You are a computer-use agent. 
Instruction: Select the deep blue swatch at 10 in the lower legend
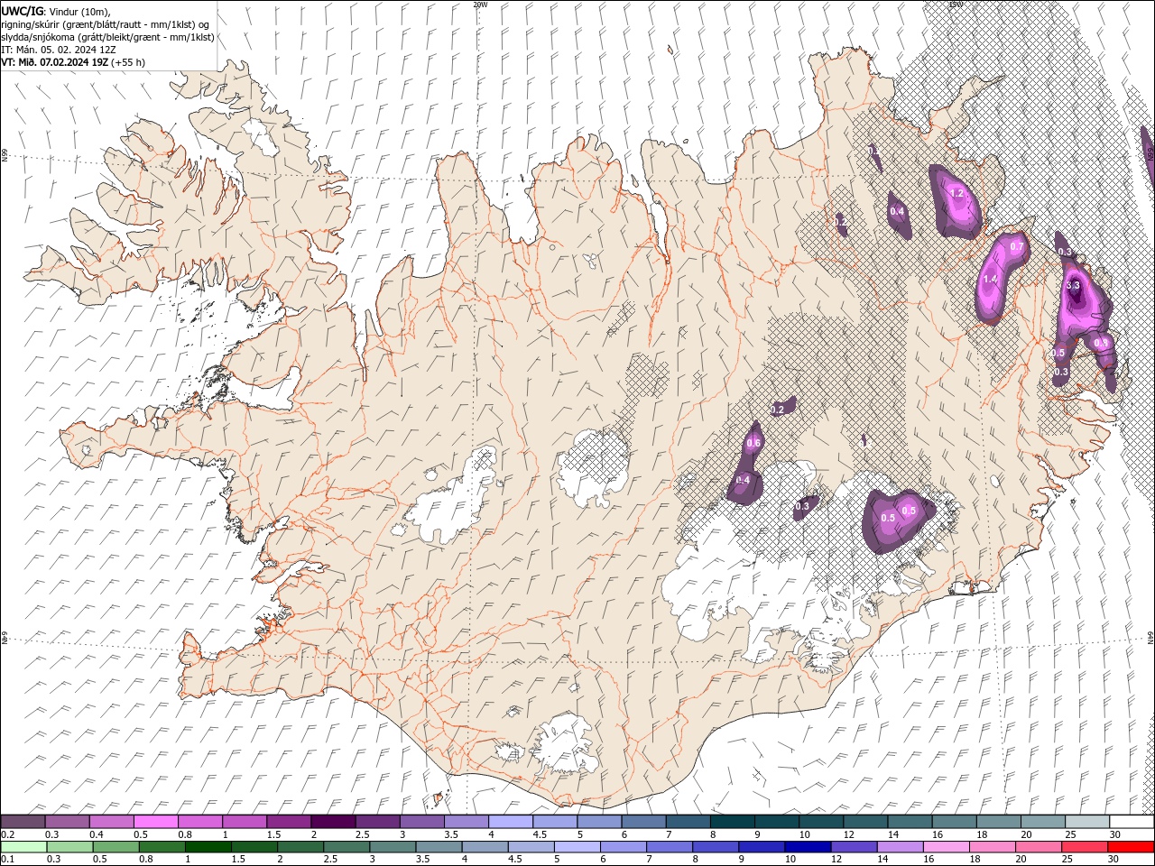(808, 847)
